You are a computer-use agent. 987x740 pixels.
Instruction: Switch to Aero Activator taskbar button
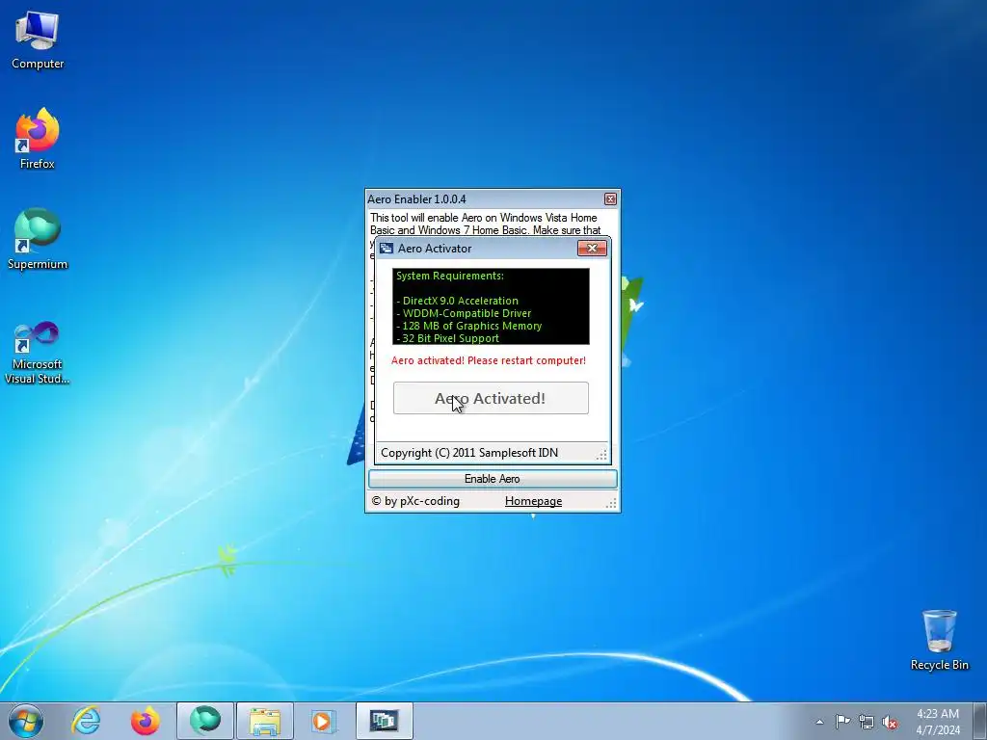(x=384, y=721)
